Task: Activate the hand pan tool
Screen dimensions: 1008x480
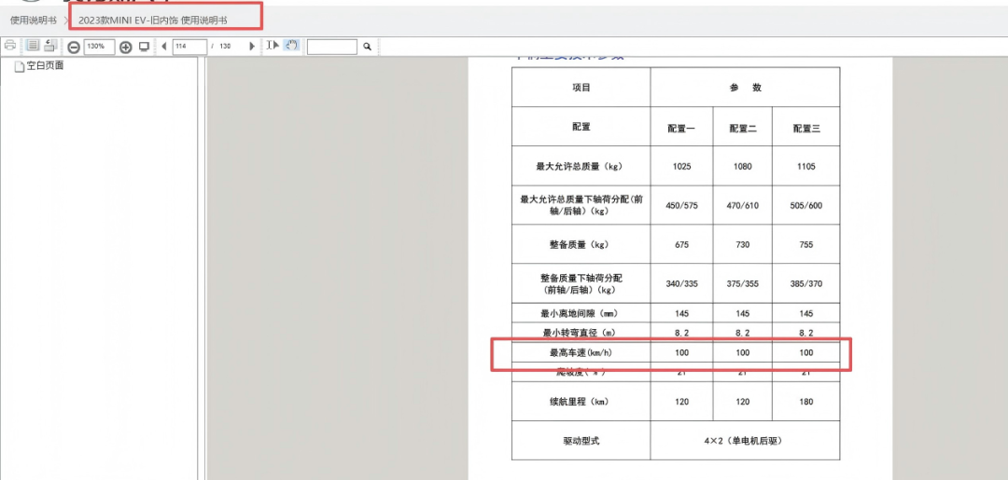Action: 291,46
